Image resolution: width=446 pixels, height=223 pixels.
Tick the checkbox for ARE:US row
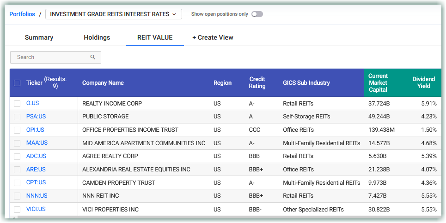[17, 170]
